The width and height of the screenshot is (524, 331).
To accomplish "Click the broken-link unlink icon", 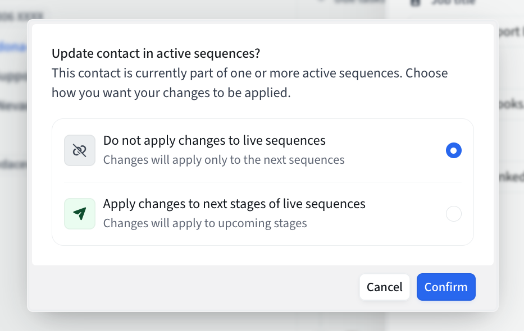I will coord(80,150).
